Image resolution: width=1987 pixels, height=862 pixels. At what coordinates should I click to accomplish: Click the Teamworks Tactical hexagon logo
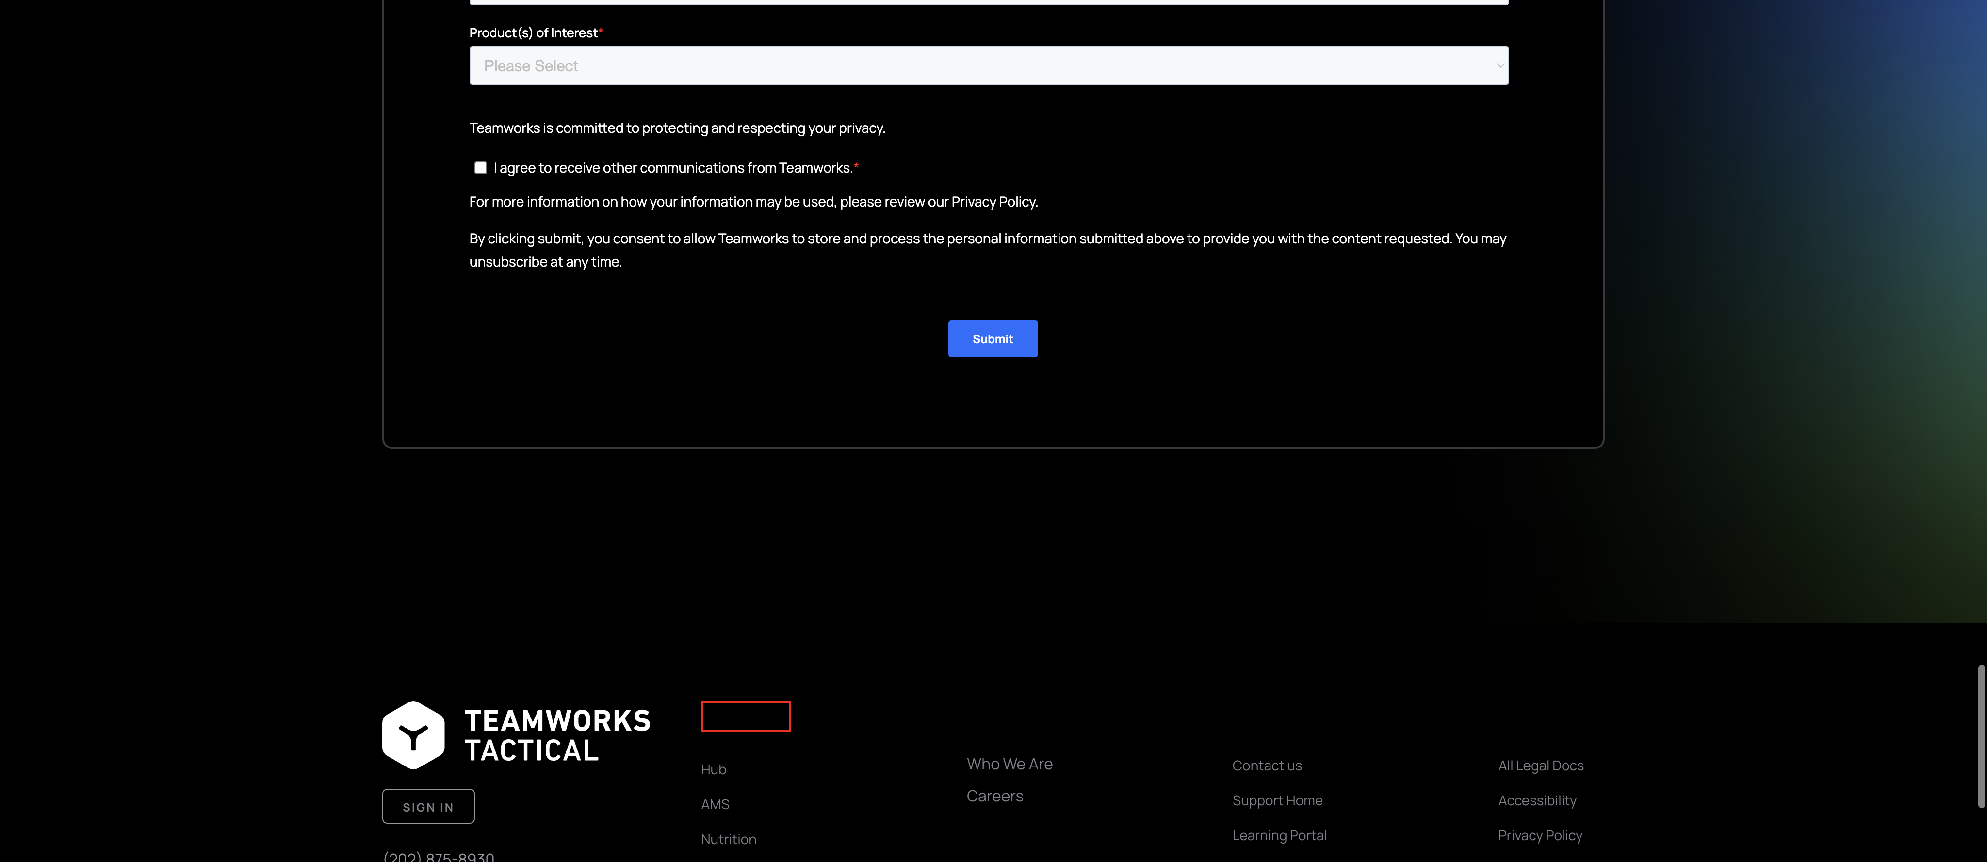tap(413, 735)
